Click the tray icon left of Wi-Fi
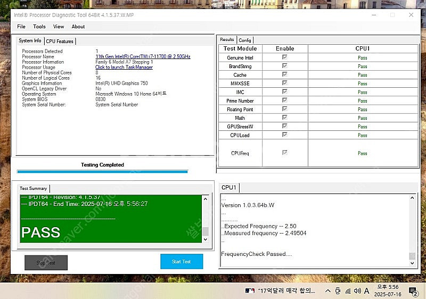The image size is (426, 299). [x=338, y=291]
